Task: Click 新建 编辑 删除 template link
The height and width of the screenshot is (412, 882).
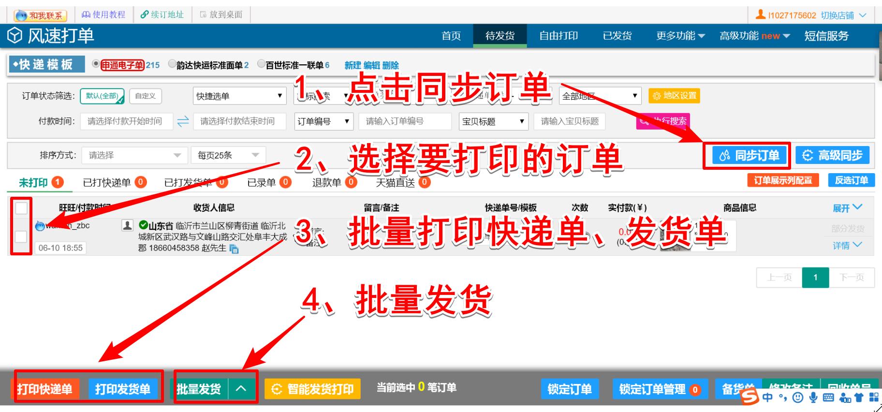Action: coord(371,65)
